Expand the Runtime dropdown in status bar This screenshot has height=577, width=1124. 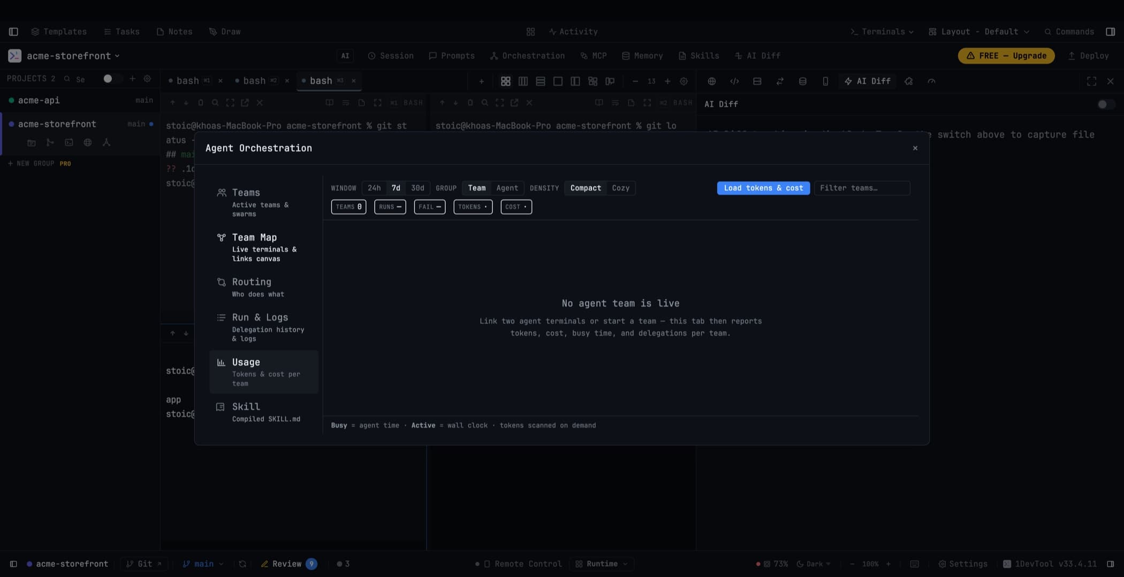pos(602,564)
